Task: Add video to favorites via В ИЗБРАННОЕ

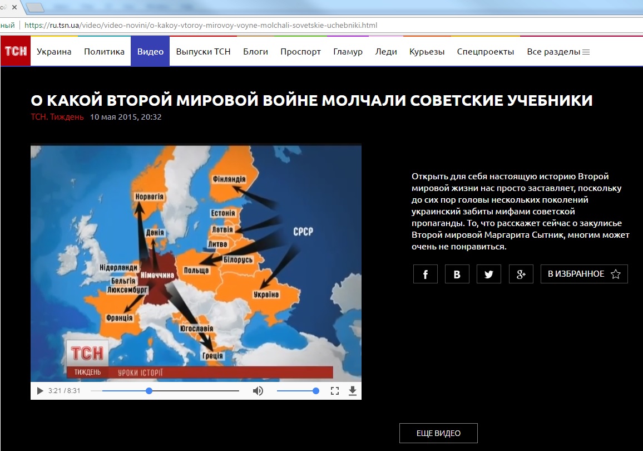Action: click(584, 274)
